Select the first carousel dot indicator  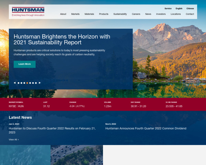click(18, 83)
